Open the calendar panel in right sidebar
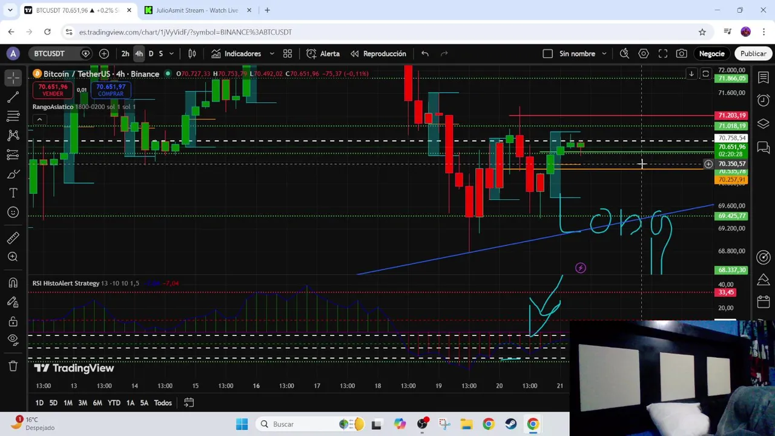This screenshot has width=775, height=436. [763, 302]
